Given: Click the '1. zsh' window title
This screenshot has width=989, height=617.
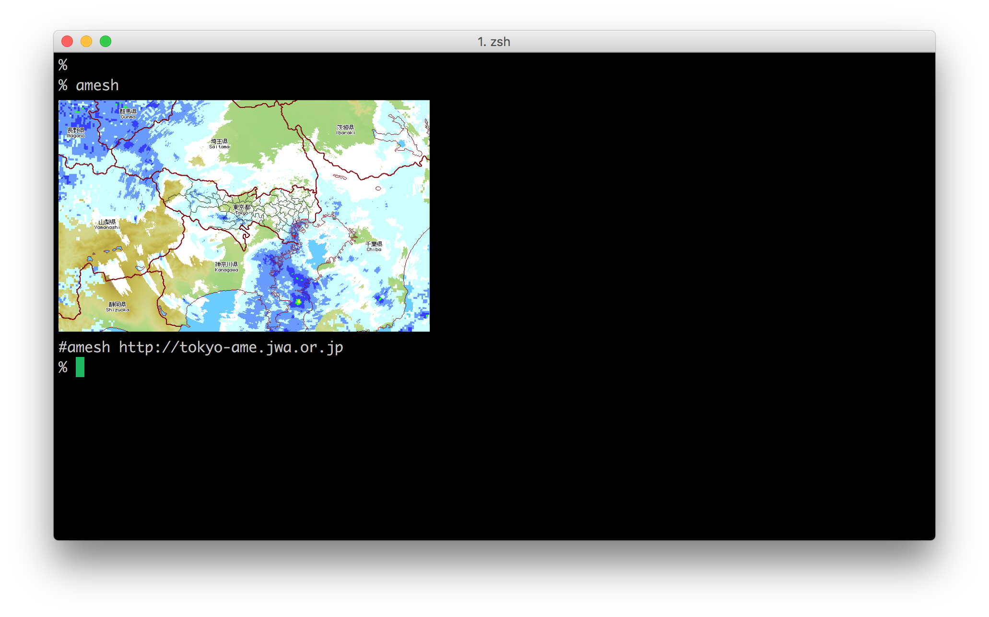Looking at the screenshot, I should [494, 42].
